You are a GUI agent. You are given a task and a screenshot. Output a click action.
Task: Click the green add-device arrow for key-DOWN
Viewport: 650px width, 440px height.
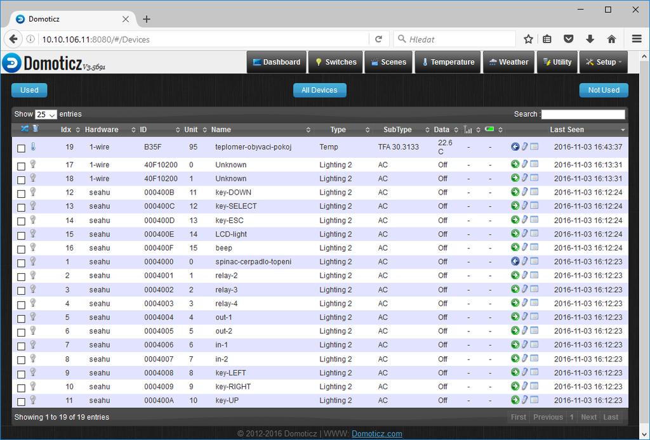515,192
